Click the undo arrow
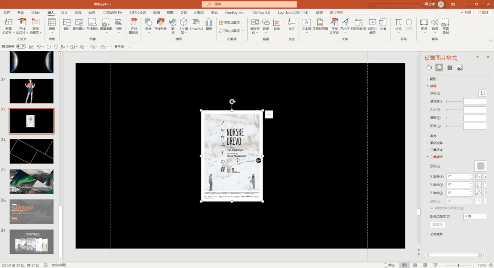Viewport: 494px width, 268px height. 38,47
